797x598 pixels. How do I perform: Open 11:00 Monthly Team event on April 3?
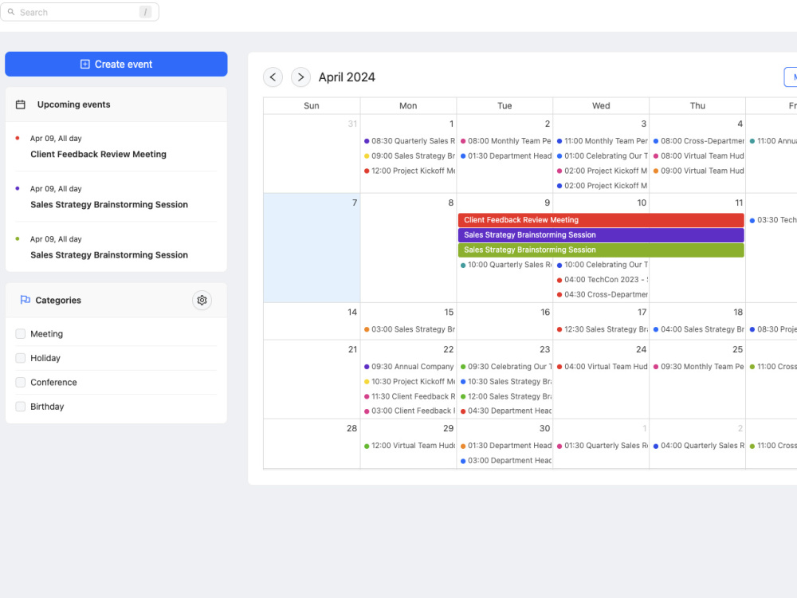pos(602,141)
